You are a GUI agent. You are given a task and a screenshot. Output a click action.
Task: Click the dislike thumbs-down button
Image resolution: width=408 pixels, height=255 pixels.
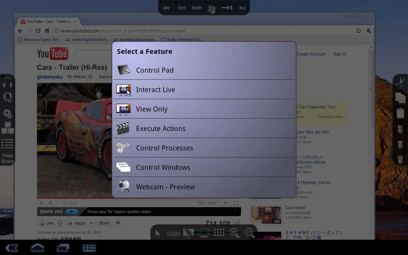pyautogui.click(x=60, y=223)
